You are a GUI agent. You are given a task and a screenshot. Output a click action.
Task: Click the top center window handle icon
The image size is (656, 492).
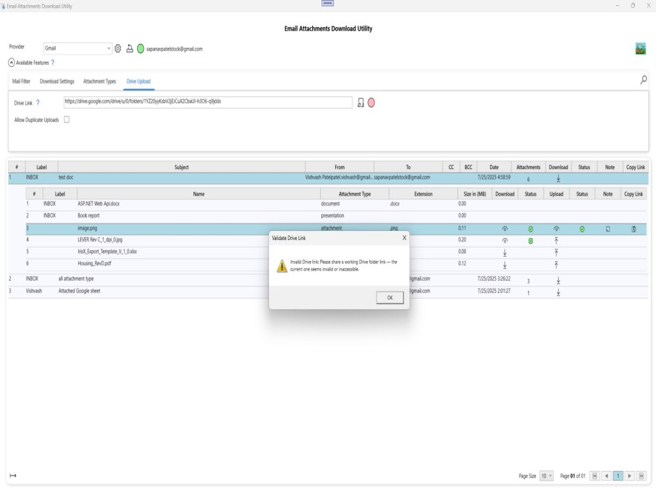[x=327, y=3]
